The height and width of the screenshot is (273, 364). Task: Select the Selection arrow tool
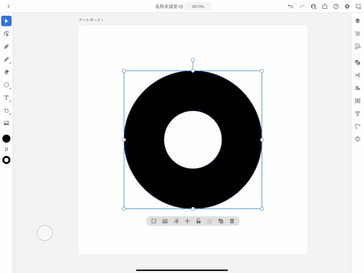(x=6, y=21)
